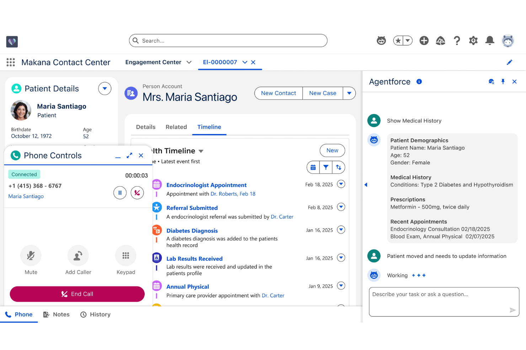Viewport: 526px width, 350px height.
Task: Open the Patient Details dropdown menu
Action: [x=105, y=89]
